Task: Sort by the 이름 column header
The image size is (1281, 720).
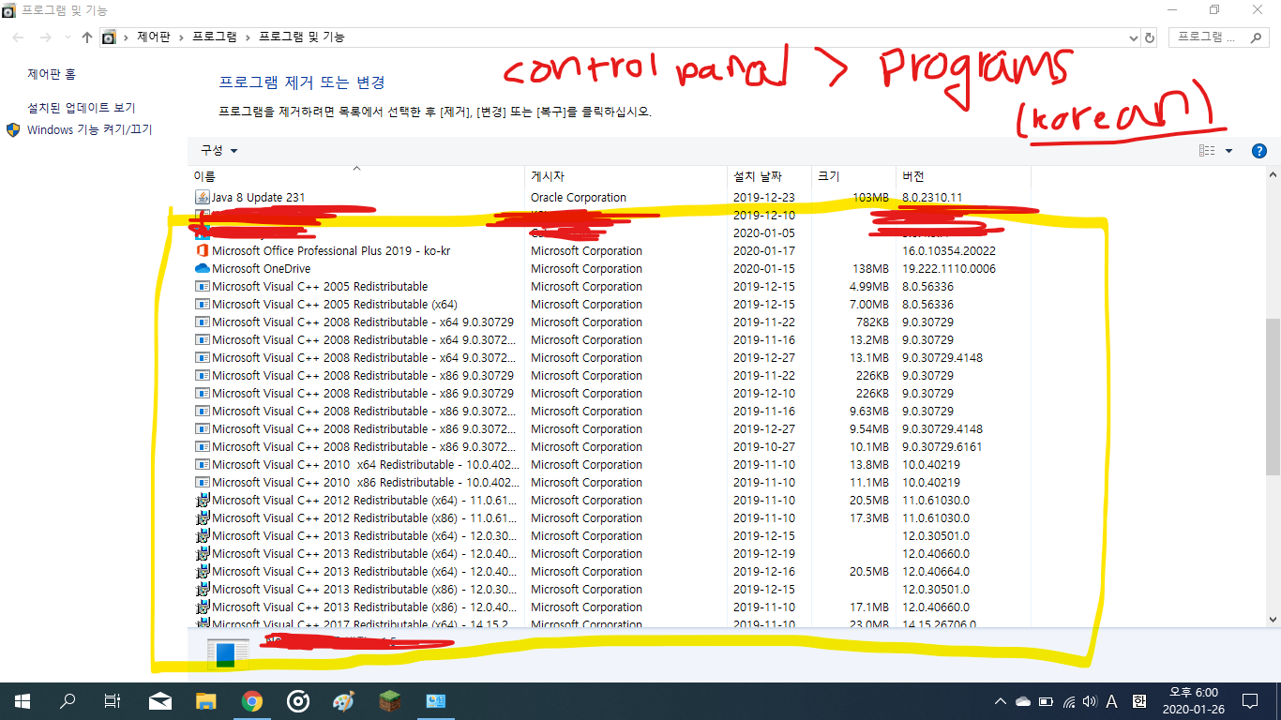Action: (356, 176)
